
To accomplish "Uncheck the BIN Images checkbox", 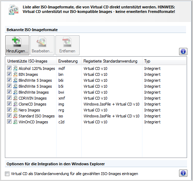I will tap(9, 74).
